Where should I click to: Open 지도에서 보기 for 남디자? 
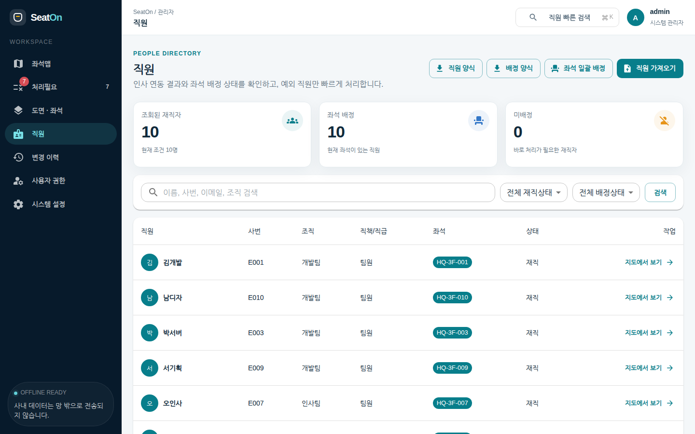(x=649, y=298)
